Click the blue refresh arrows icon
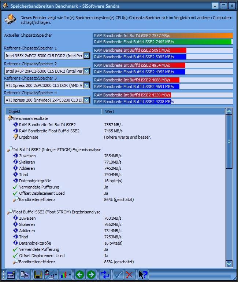The width and height of the screenshot is (238, 282). click(x=105, y=275)
